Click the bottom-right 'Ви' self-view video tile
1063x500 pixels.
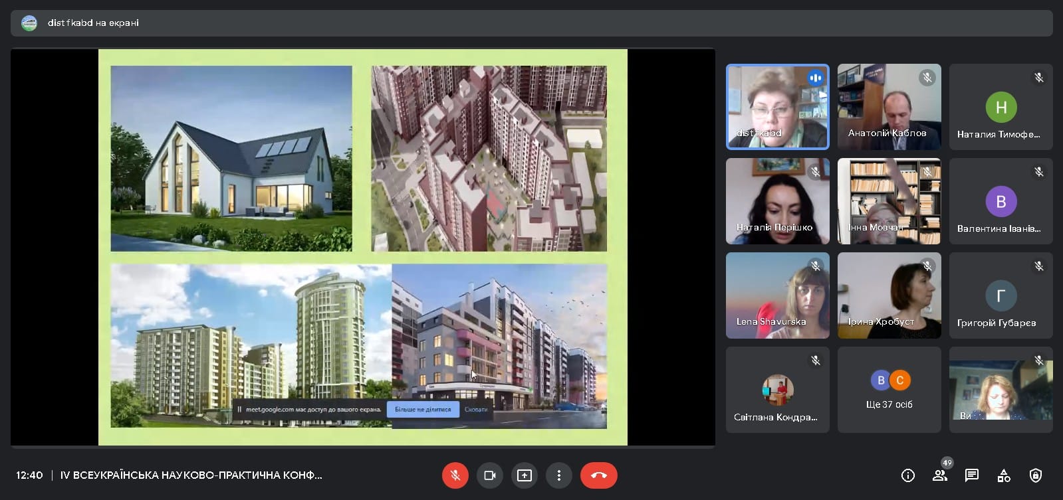tap(1001, 390)
